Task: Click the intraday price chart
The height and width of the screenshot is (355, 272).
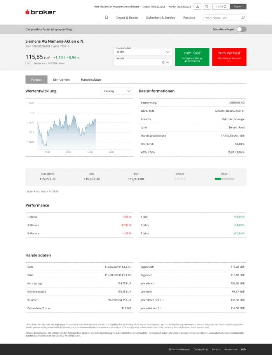Action: click(x=79, y=128)
